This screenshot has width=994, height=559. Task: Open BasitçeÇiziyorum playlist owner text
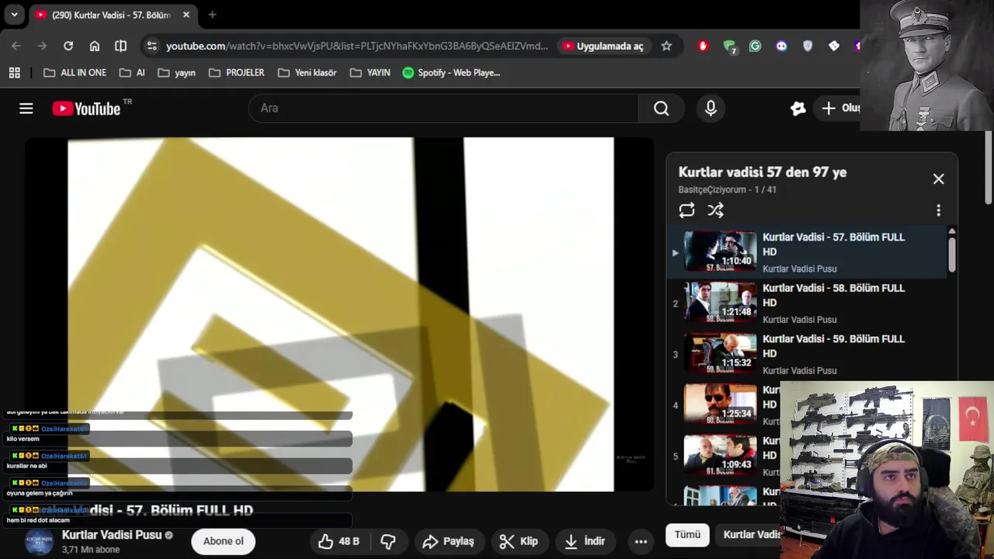pos(712,189)
